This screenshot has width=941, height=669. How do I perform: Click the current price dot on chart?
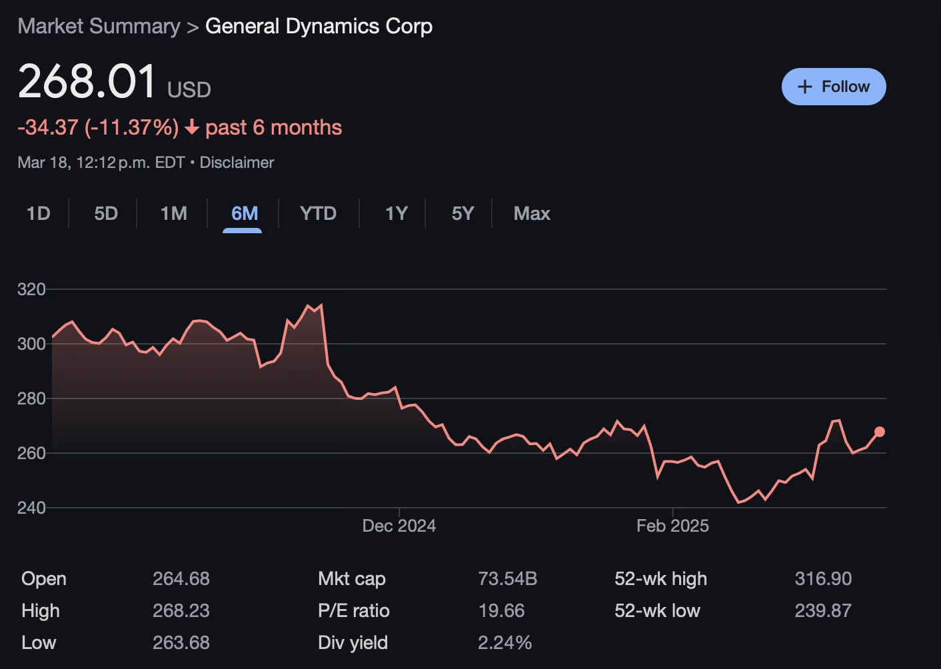coord(879,432)
